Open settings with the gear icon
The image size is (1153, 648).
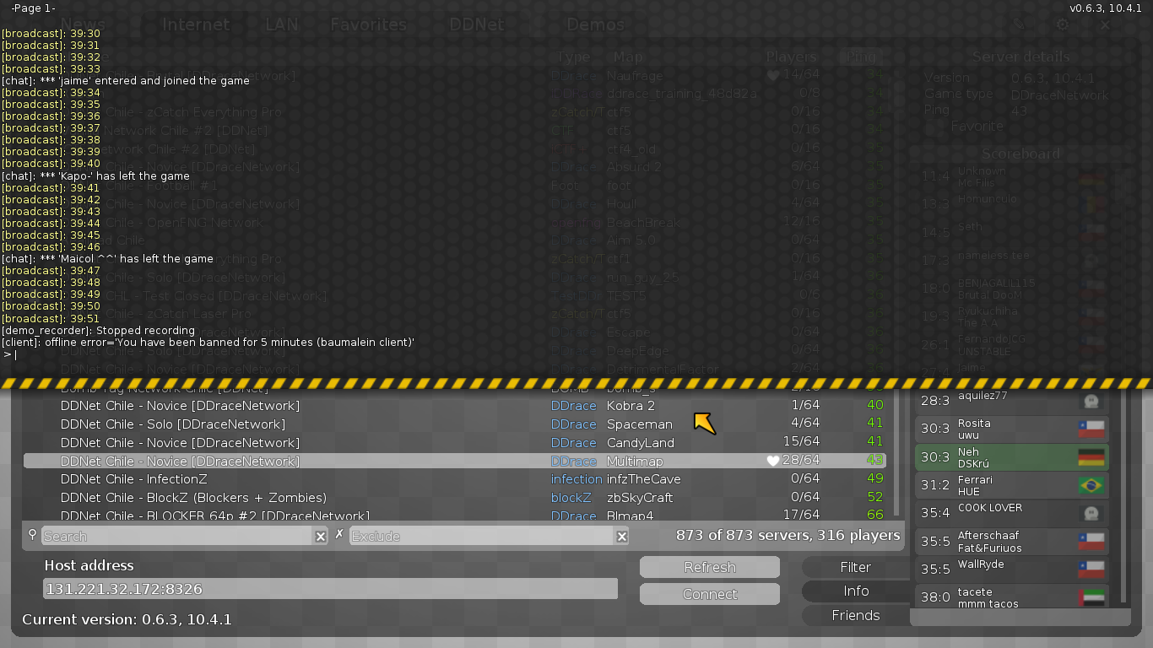click(1062, 25)
